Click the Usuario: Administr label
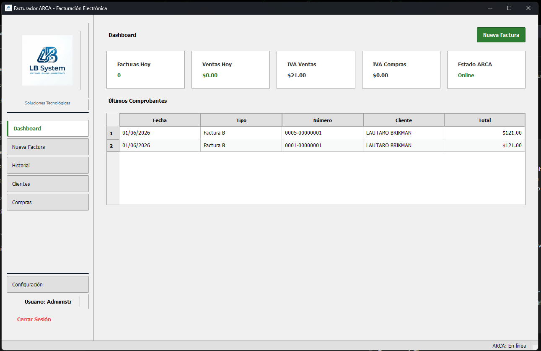Image resolution: width=541 pixels, height=351 pixels. [48, 302]
